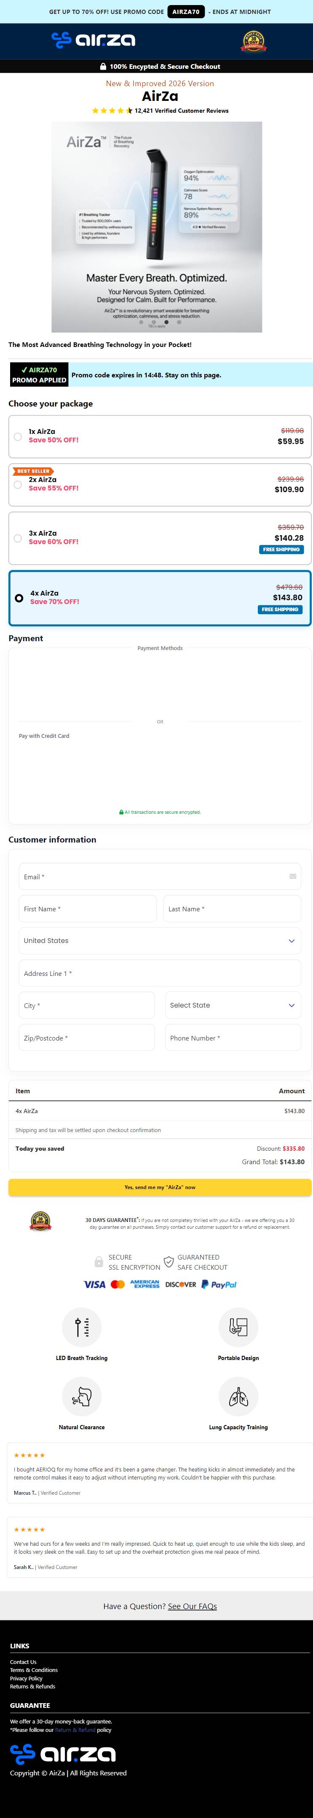Focus the Last Name field
The image size is (313, 1818).
pos(233,909)
